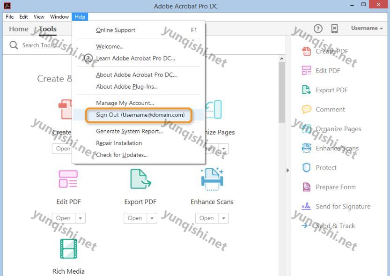Open the Username account dropdown
Screen dimensions: 390x276
coord(367,28)
